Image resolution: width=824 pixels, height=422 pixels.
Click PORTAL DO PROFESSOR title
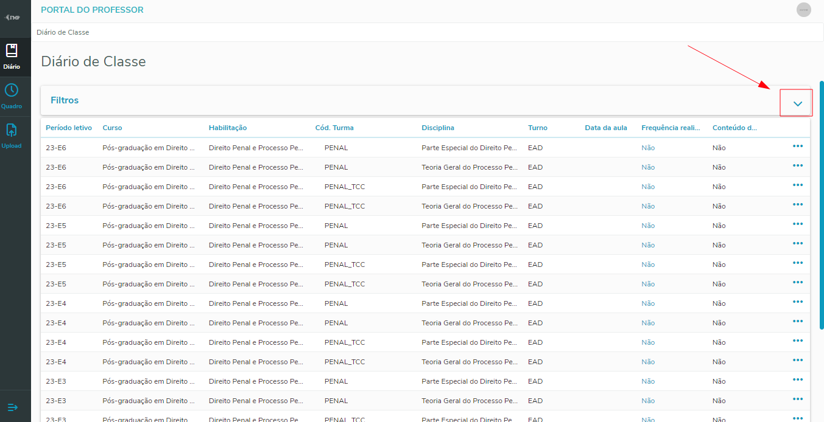click(x=92, y=10)
